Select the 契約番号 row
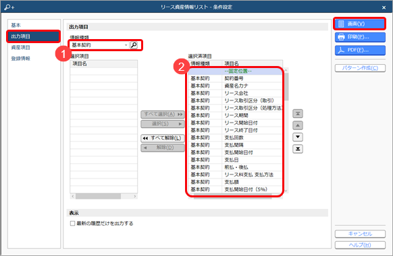Image resolution: width=393 pixels, height=256 pixels. (x=235, y=79)
